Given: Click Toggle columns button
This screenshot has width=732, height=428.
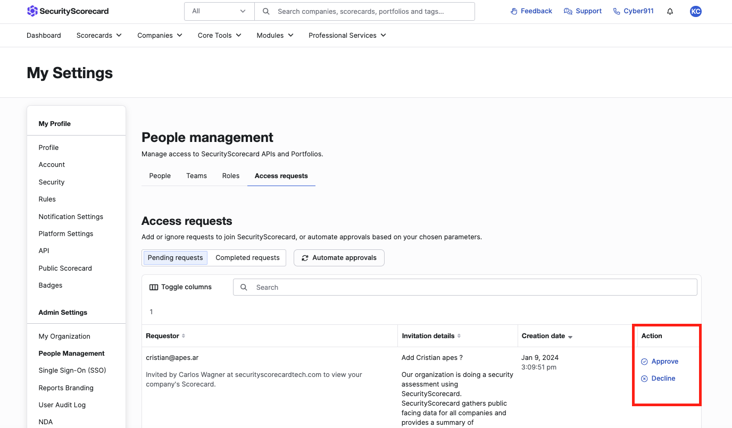Looking at the screenshot, I should point(180,287).
